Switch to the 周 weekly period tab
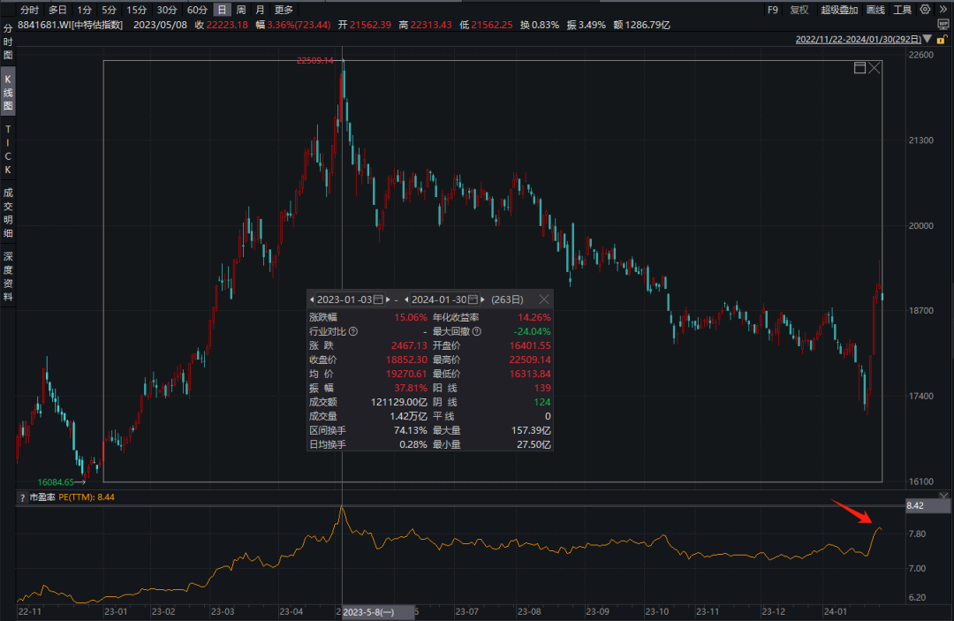This screenshot has height=621, width=954. (x=241, y=10)
